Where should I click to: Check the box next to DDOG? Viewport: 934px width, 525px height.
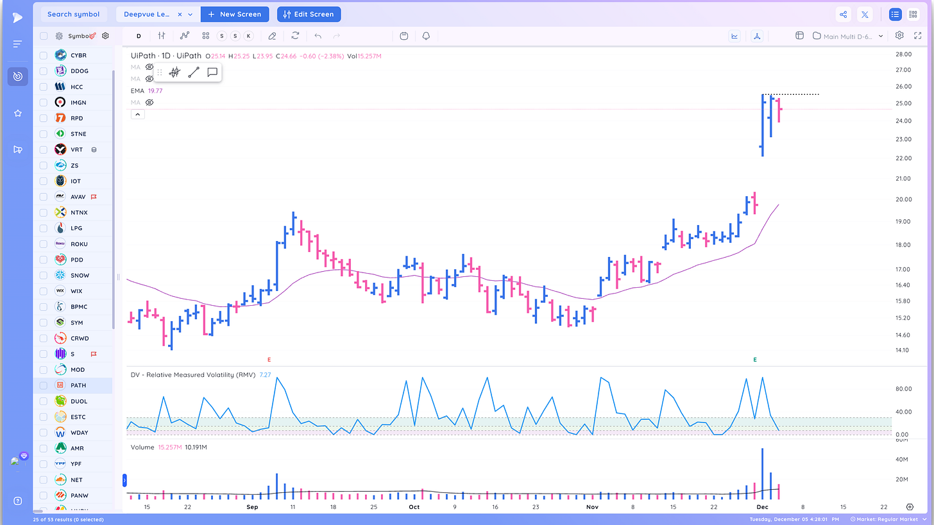pyautogui.click(x=44, y=71)
